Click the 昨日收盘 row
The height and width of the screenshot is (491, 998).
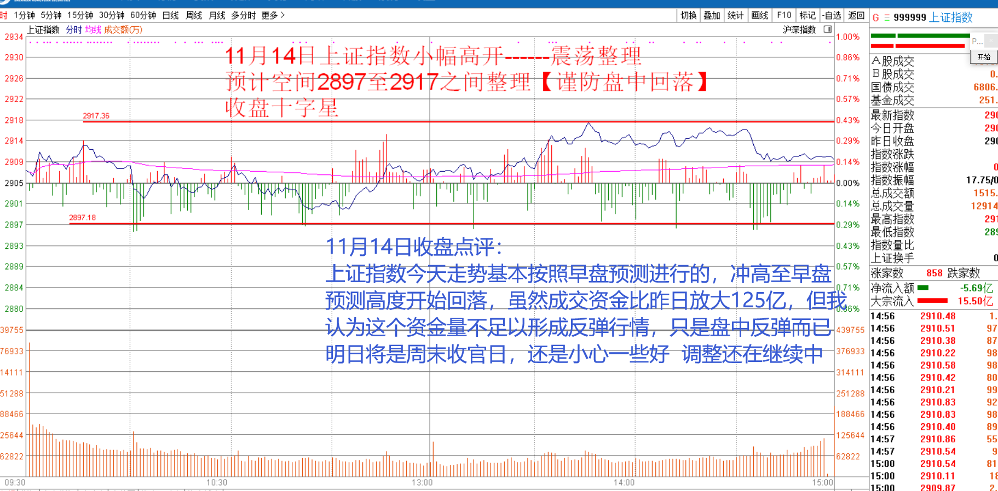click(934, 141)
